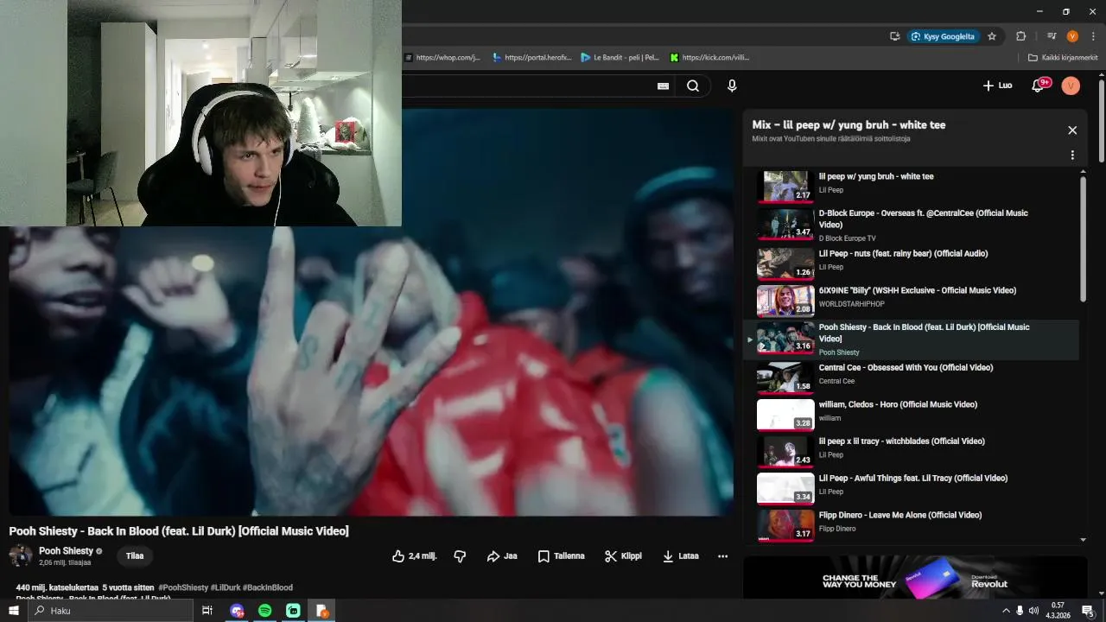
Task: Open the Chrome profile avatar
Action: pyautogui.click(x=1072, y=36)
